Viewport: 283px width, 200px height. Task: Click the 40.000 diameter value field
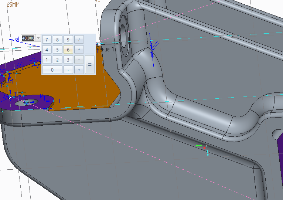[x=28, y=38]
